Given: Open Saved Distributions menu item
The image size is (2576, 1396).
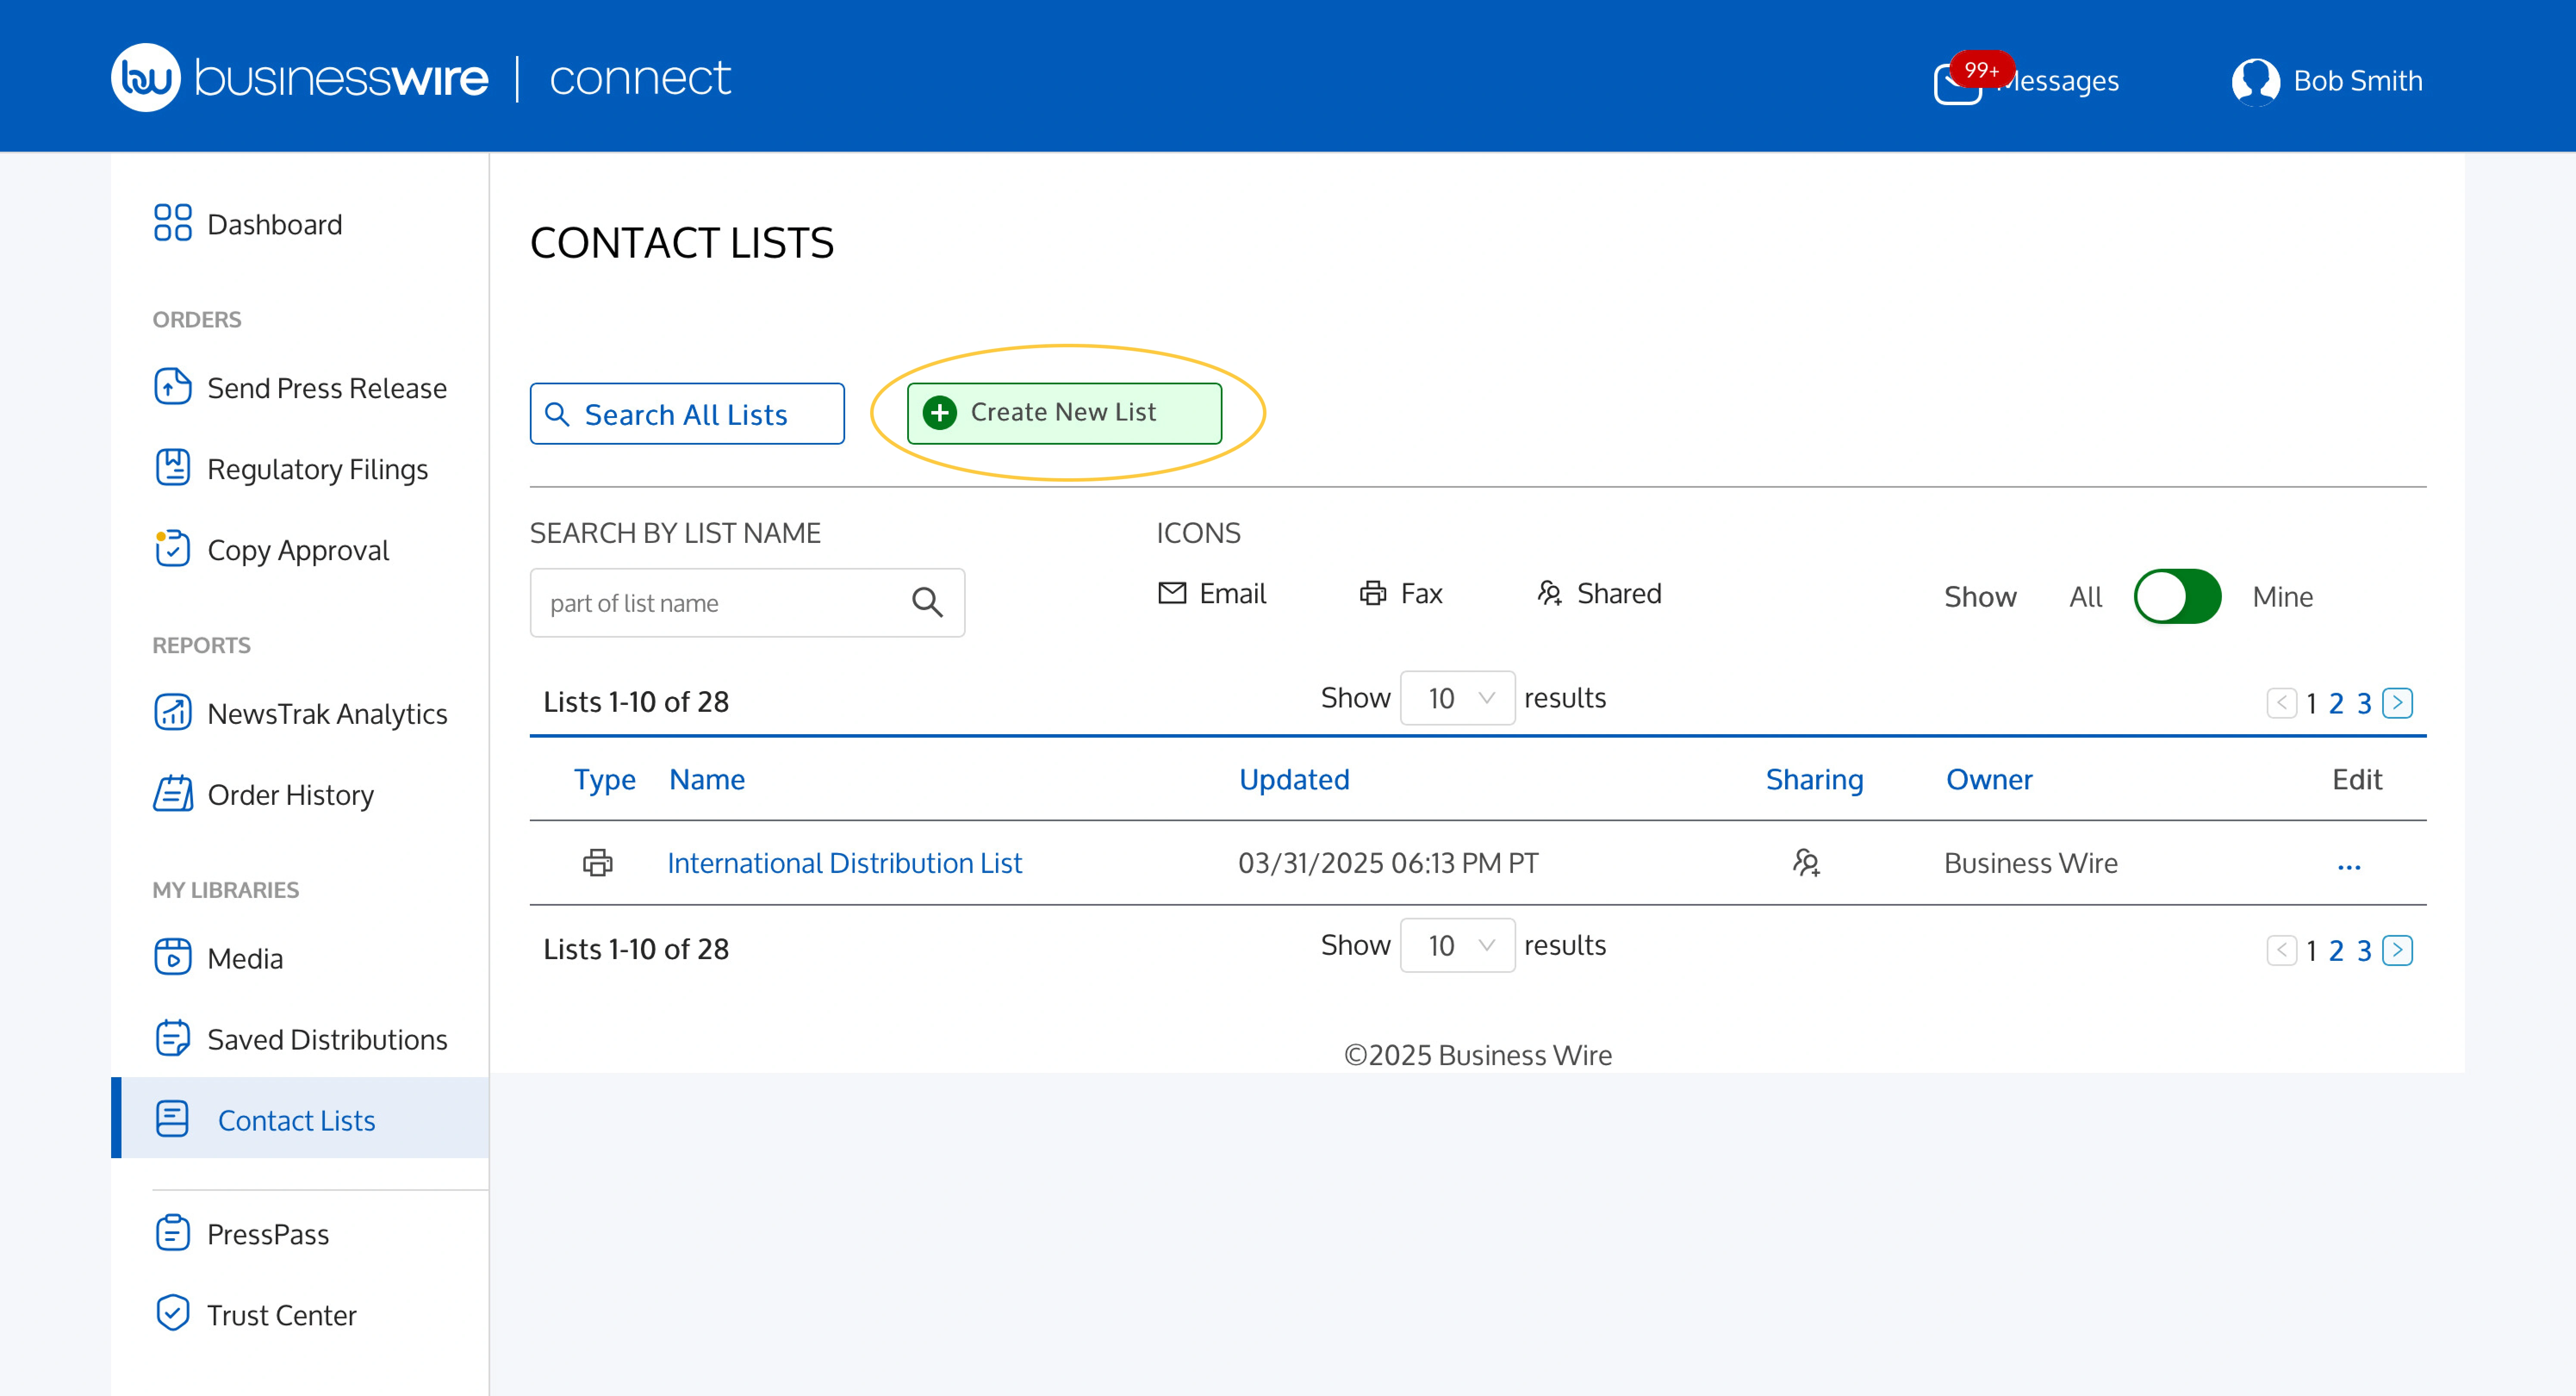Looking at the screenshot, I should [300, 1039].
